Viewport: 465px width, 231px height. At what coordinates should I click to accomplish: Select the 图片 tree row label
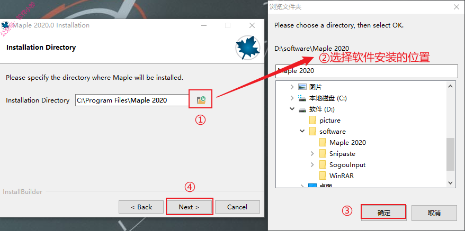[316, 87]
